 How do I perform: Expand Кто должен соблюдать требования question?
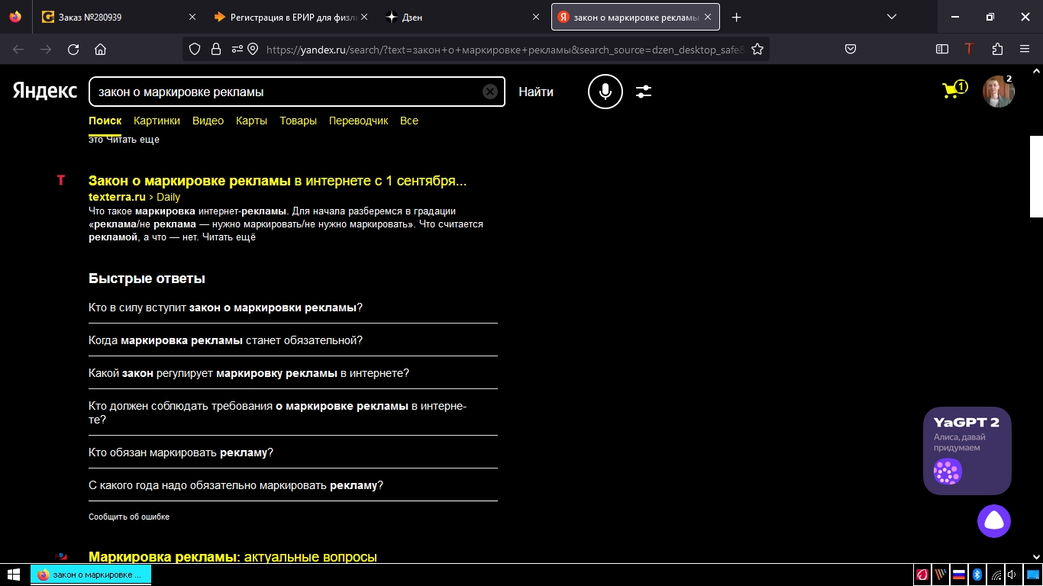(x=292, y=413)
